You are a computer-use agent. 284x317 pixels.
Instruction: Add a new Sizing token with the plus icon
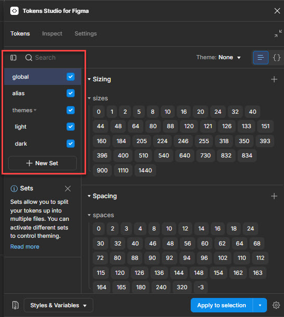tap(274, 79)
